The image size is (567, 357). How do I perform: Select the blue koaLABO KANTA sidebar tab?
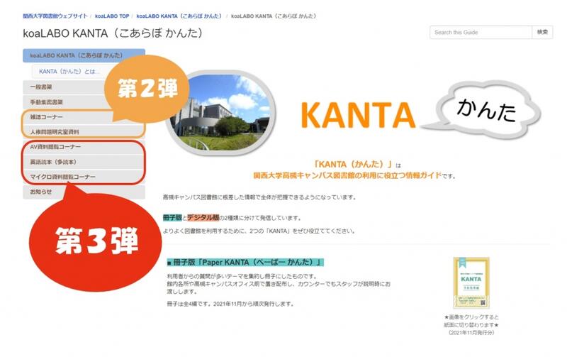(x=84, y=55)
